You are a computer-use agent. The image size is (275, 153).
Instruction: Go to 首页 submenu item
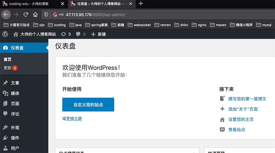coord(8,59)
